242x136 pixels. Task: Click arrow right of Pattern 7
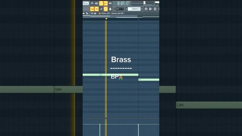(x=142, y=9)
